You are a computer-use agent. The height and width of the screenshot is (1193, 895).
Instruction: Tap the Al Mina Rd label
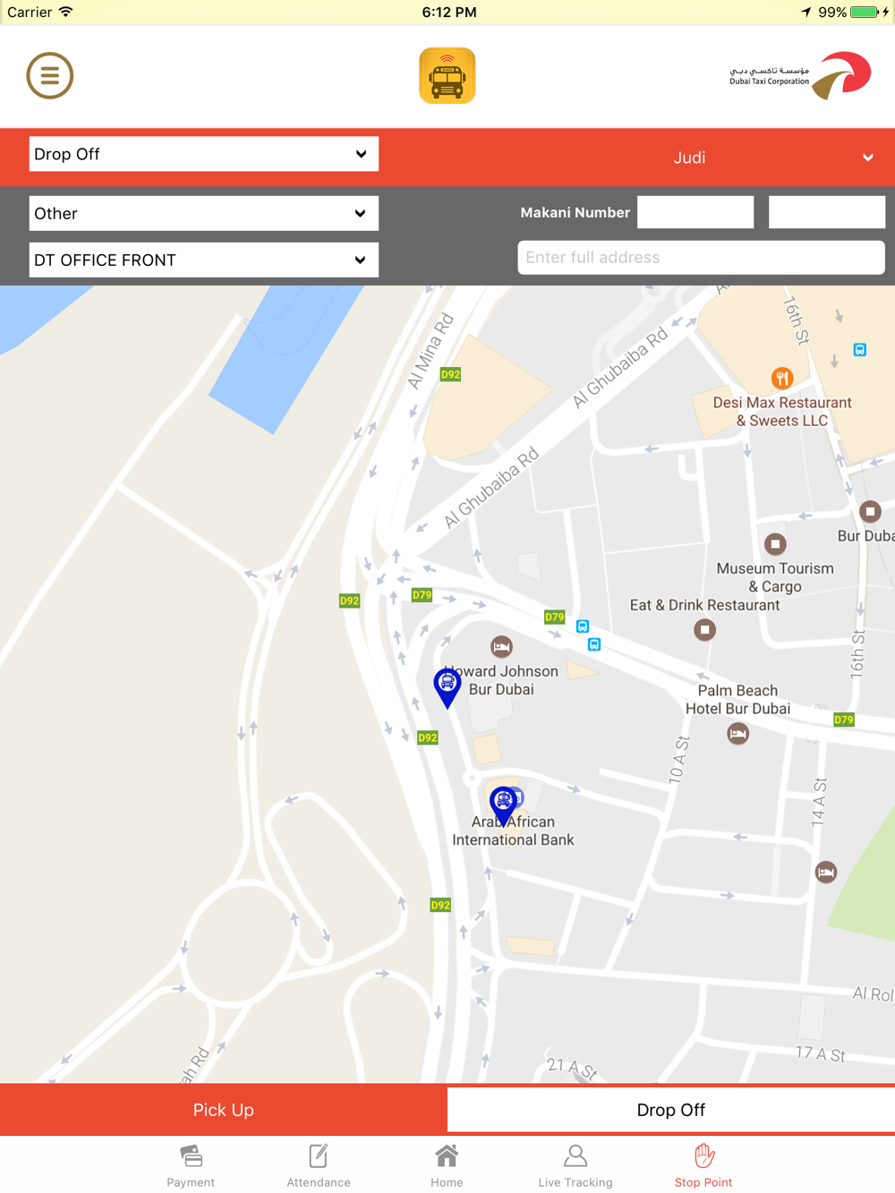pyautogui.click(x=431, y=351)
